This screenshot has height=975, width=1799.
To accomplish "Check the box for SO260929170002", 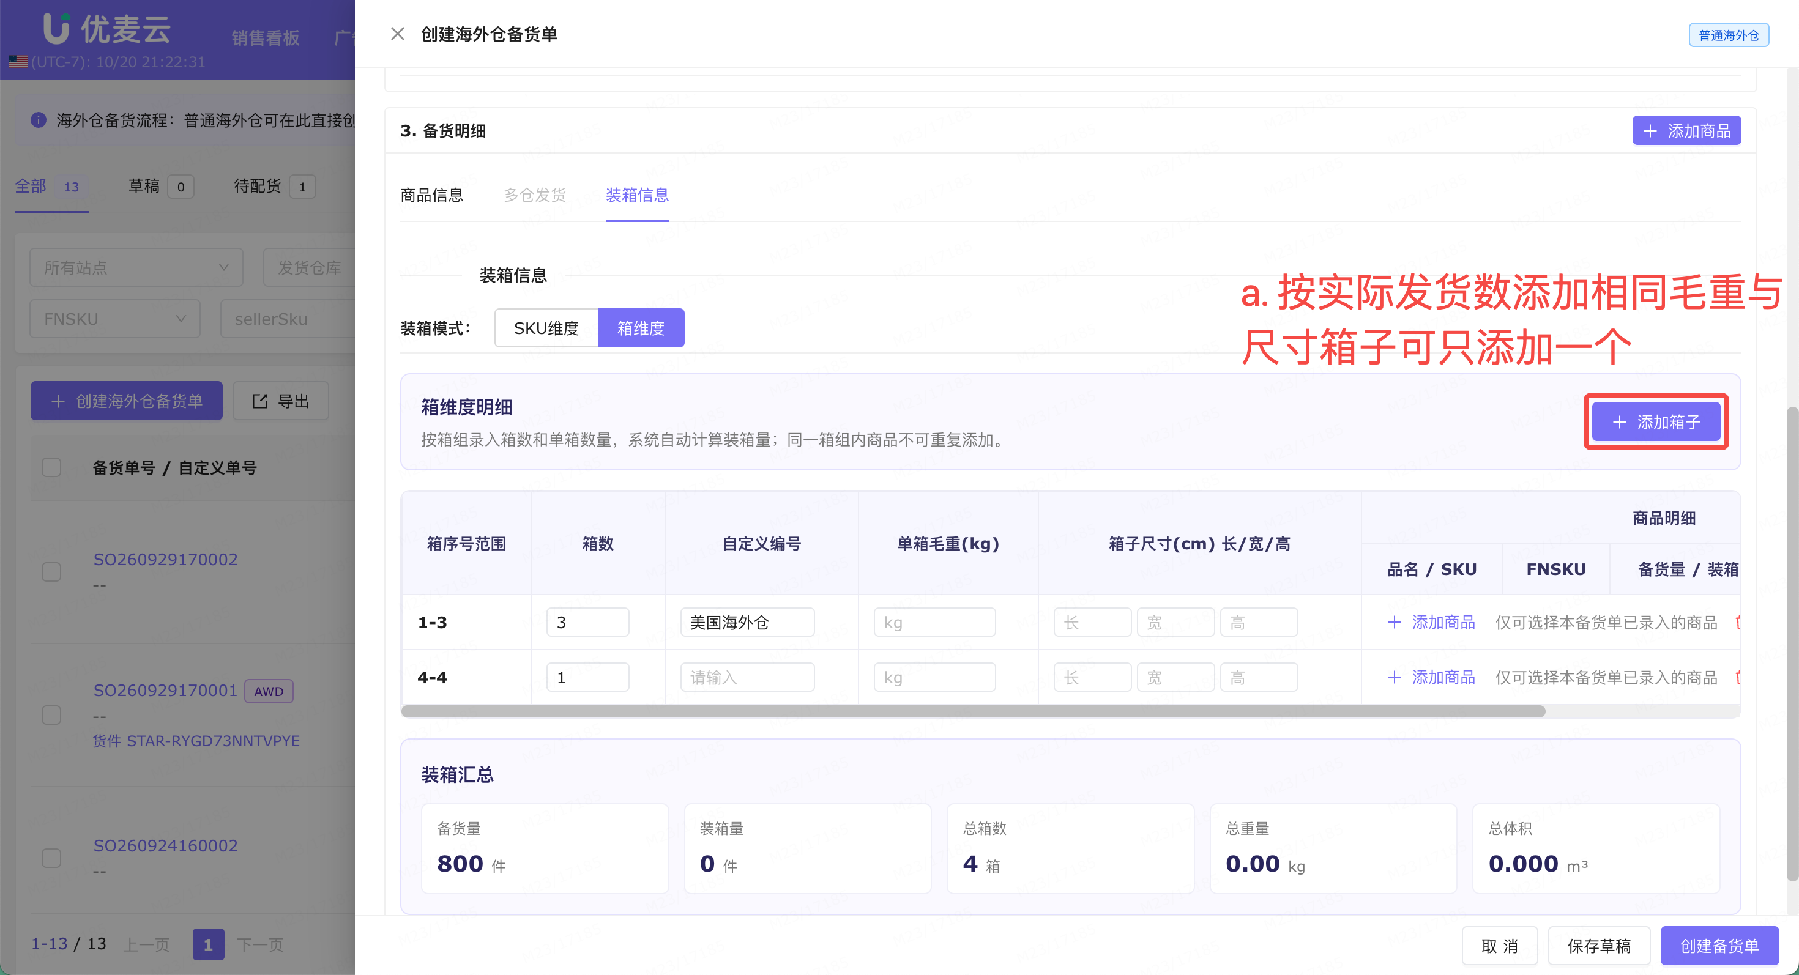I will point(51,571).
